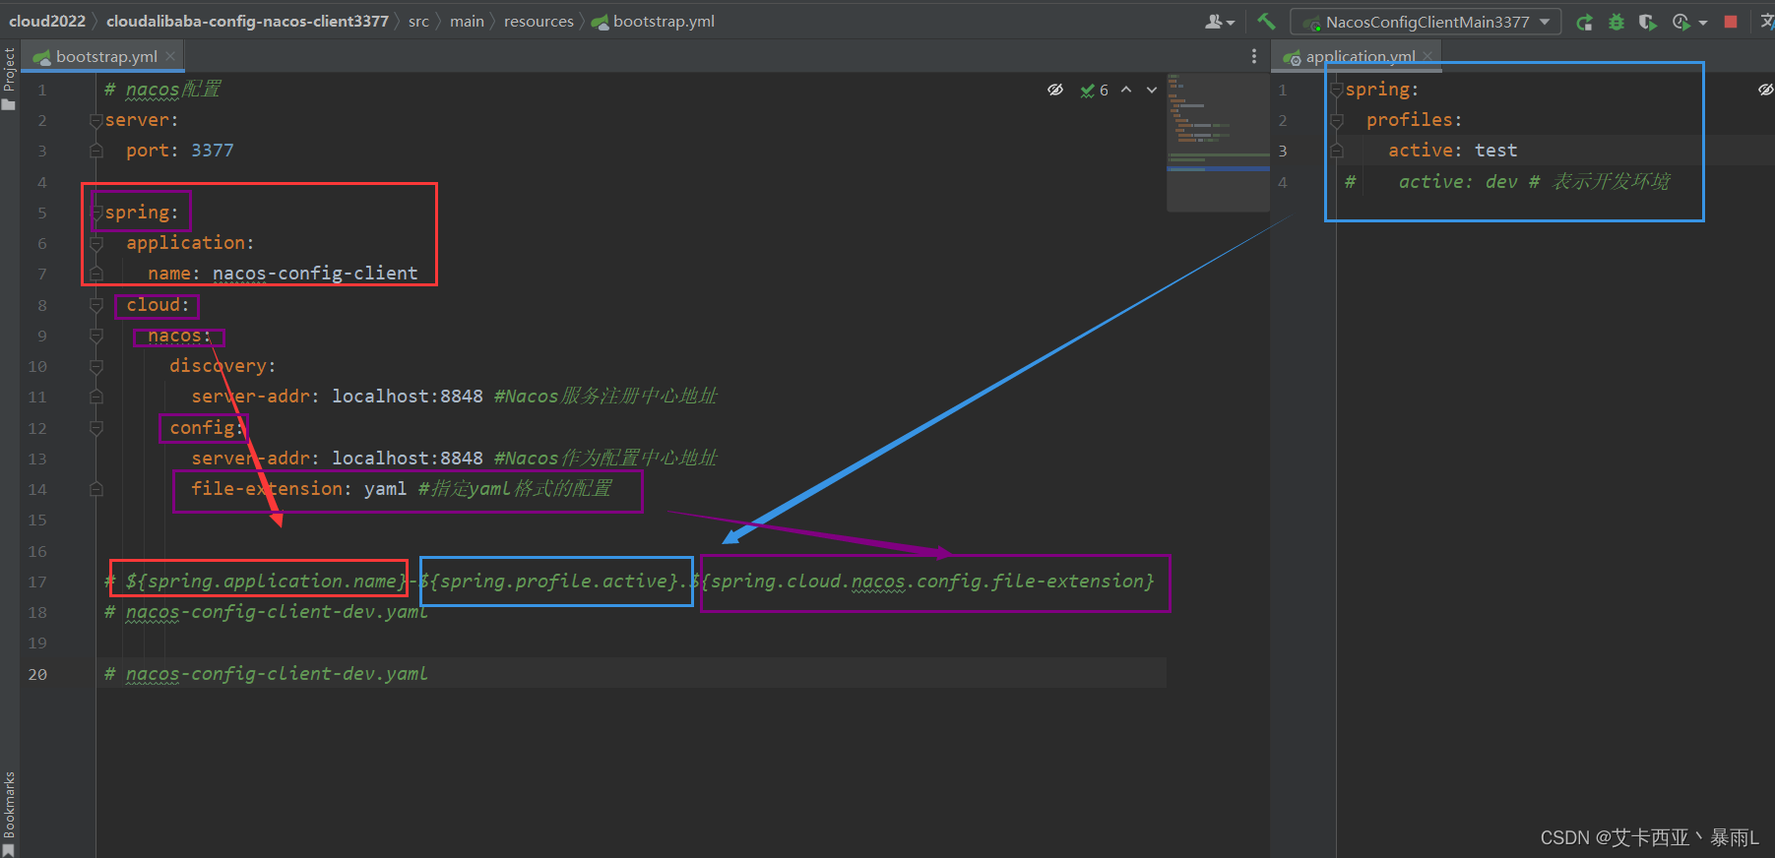1775x858 pixels.
Task: Click the translation icon at toolbar far right
Action: 1767,22
